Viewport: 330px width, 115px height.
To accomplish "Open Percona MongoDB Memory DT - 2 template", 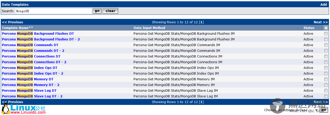I will (x=31, y=85).
